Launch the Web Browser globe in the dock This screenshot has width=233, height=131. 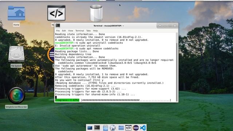[112, 128]
